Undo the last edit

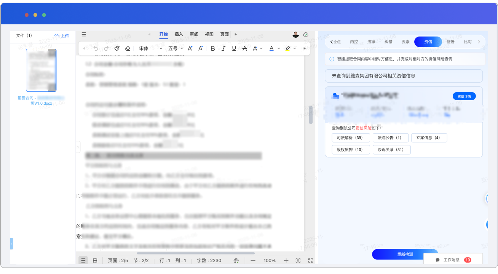(x=96, y=48)
